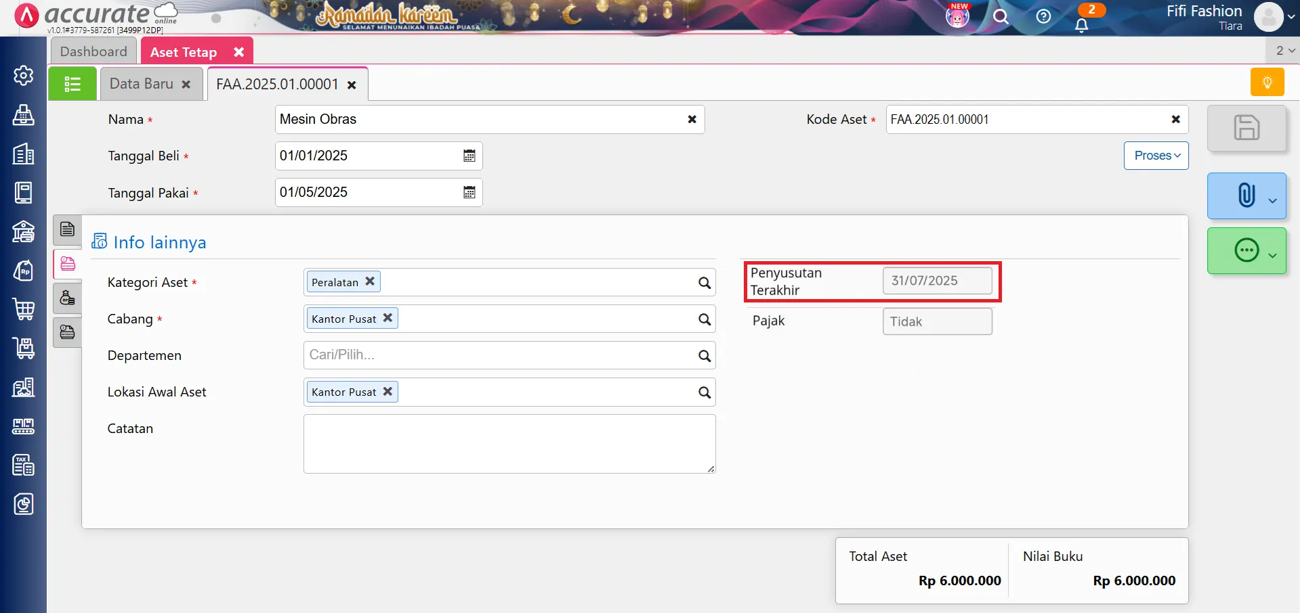This screenshot has height=613, width=1300.
Task: Open the help question mark icon
Action: click(x=1043, y=17)
